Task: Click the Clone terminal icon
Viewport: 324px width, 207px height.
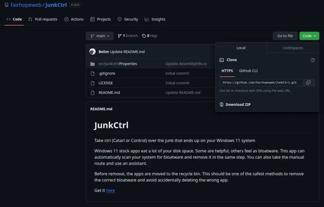Action: pyautogui.click(x=221, y=60)
